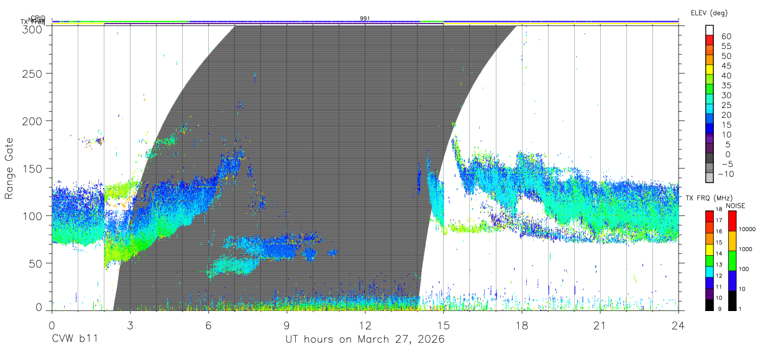
Task: Select the black swatch in the TX FRQ colorbar
Action: pyautogui.click(x=710, y=305)
